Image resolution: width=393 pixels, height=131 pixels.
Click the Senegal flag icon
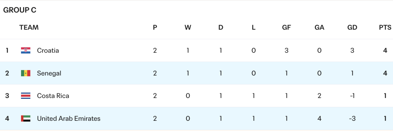(26, 73)
